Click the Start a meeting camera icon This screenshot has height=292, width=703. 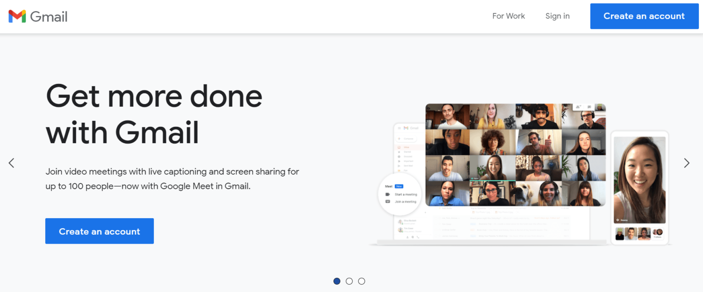click(x=388, y=194)
